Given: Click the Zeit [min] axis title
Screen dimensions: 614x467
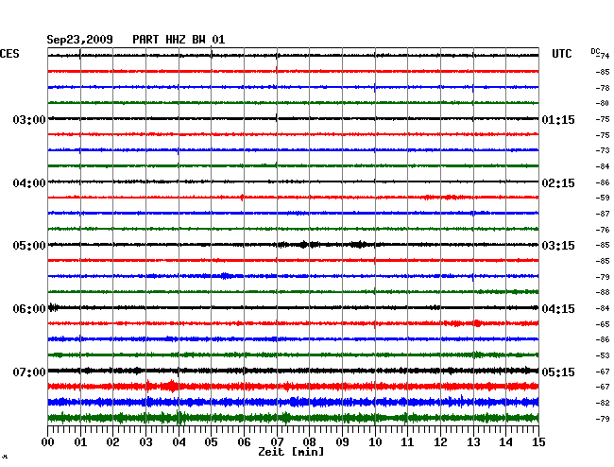Looking at the screenshot, I should click(291, 453).
